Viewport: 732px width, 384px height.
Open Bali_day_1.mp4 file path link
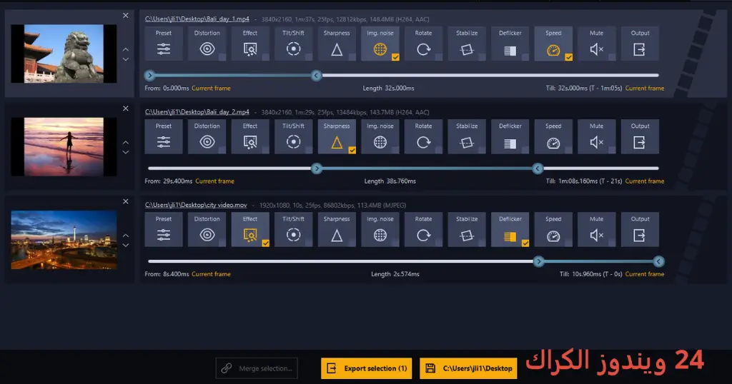click(197, 19)
